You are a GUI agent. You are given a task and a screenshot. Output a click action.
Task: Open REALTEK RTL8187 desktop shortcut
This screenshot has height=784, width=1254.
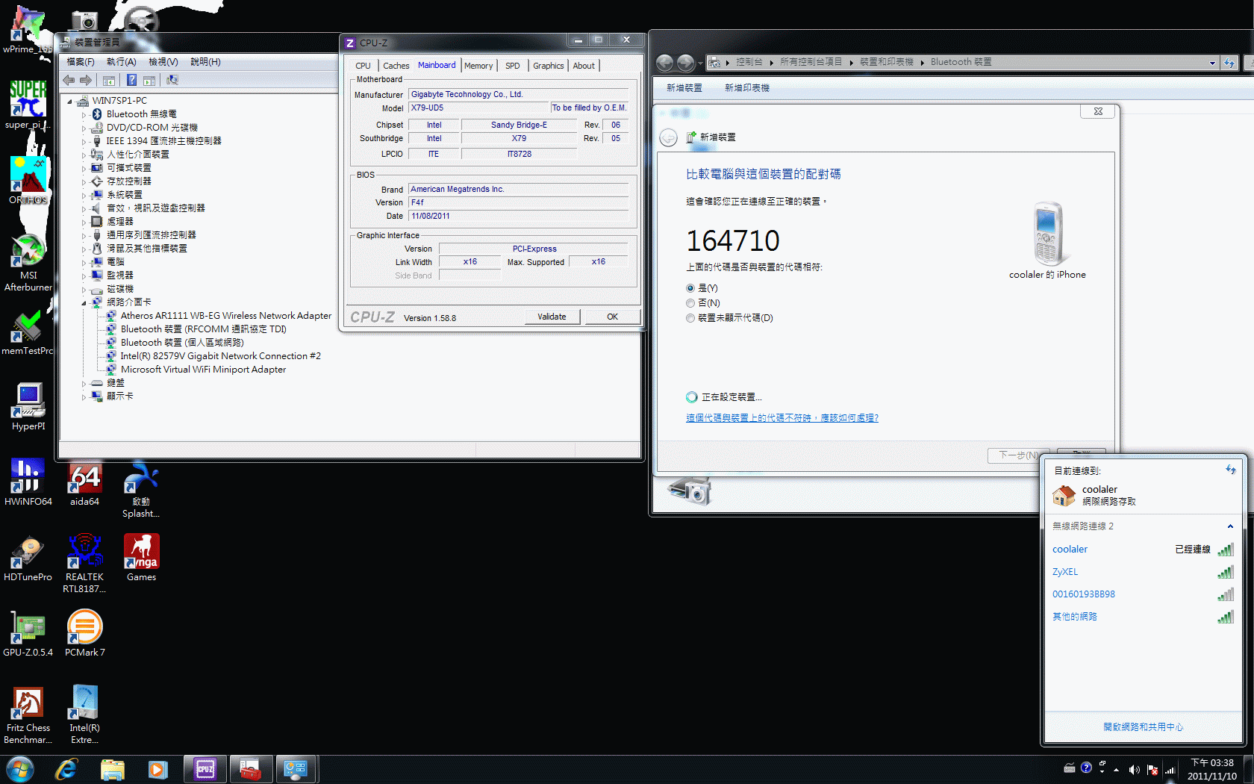coord(84,564)
